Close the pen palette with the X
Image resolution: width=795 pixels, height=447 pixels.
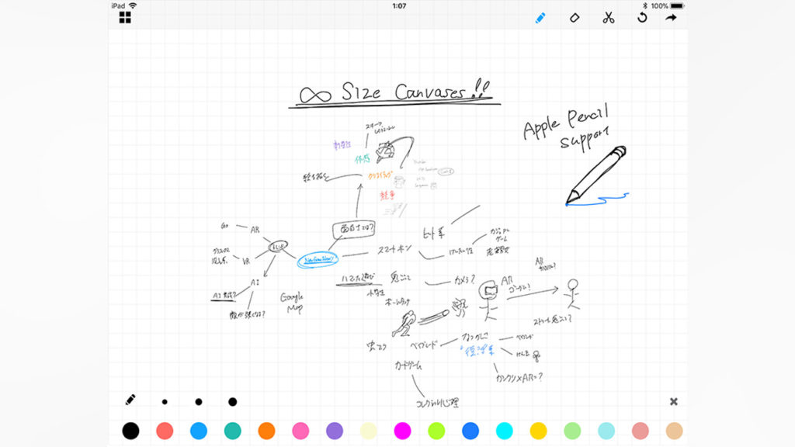(x=674, y=401)
